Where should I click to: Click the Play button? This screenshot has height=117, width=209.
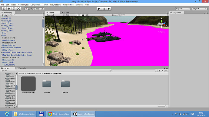coord(99,9)
